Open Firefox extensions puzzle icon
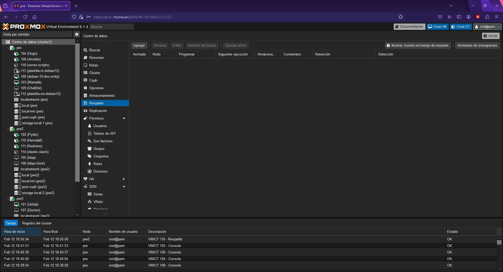Image resolution: width=503 pixels, height=272 pixels. [x=487, y=17]
